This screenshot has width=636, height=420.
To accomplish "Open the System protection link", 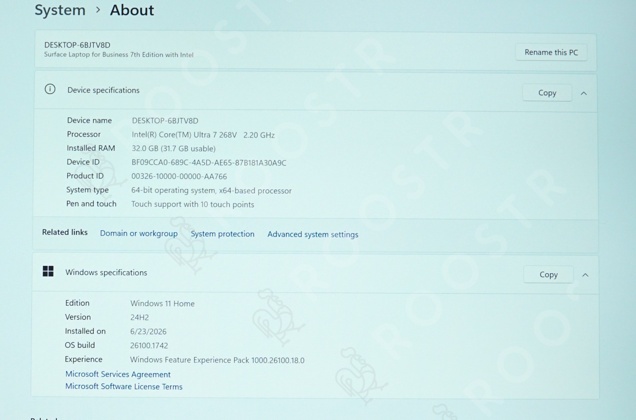I will pyautogui.click(x=223, y=234).
